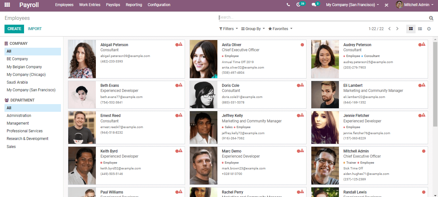
Task: Click the IMPORT button
Action: 35,29
